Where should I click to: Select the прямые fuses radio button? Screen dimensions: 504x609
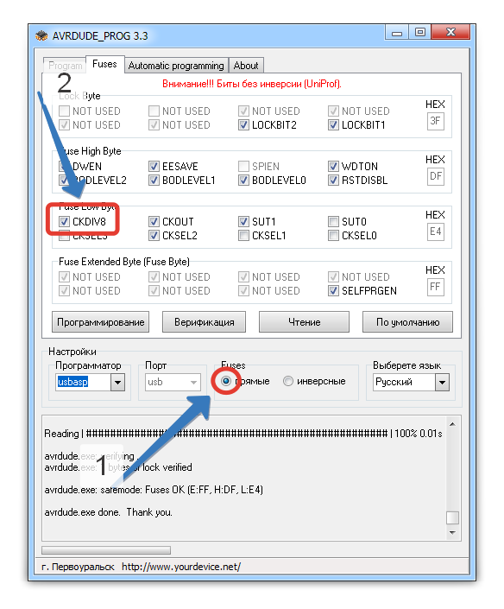[226, 382]
